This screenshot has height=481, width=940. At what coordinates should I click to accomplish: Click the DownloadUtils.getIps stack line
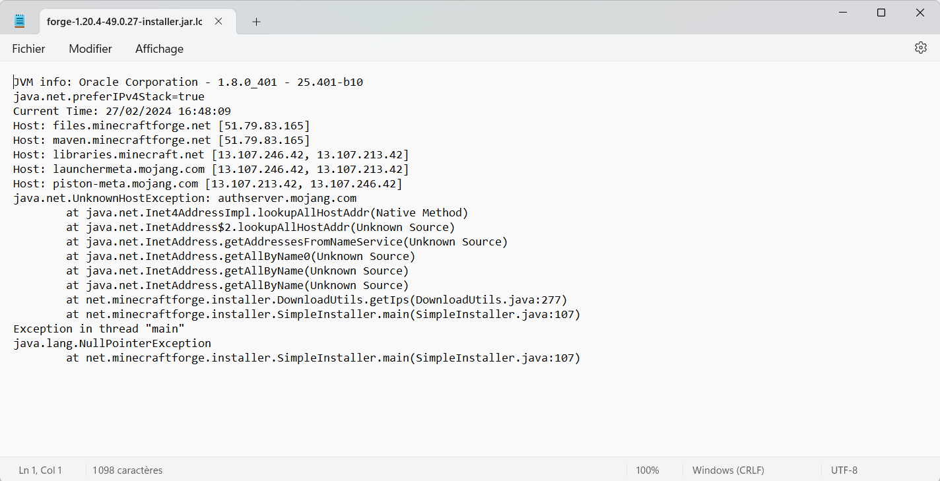tap(317, 300)
